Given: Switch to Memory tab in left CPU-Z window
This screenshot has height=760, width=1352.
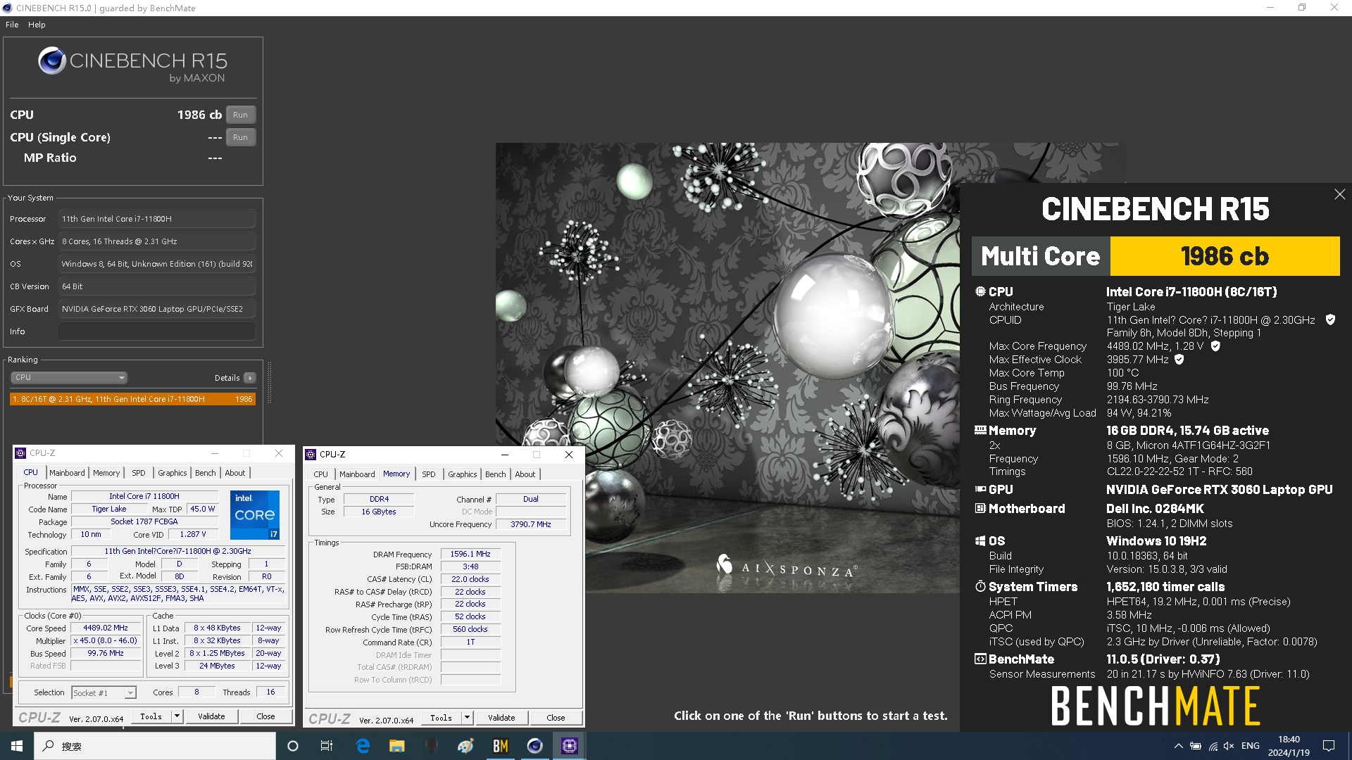Looking at the screenshot, I should coord(106,473).
